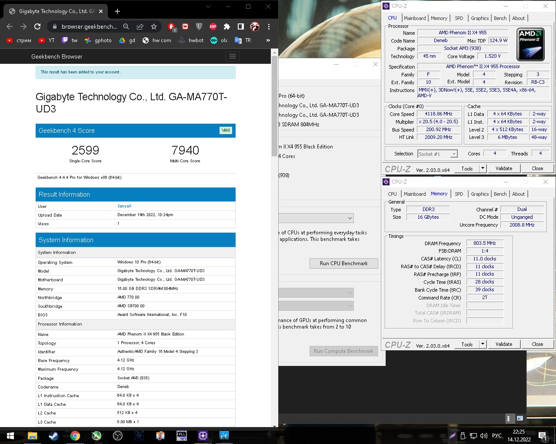Open Geekbench bar-chart taskbar icon
556x444 pixels.
point(224,435)
